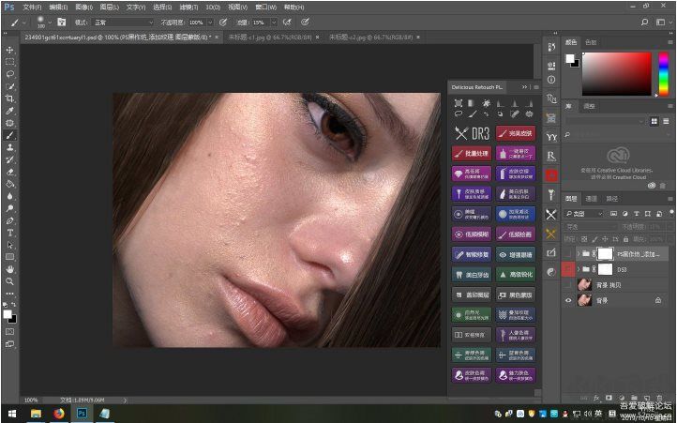Expand the DS3 layer group
677x423 pixels.
pyautogui.click(x=579, y=269)
